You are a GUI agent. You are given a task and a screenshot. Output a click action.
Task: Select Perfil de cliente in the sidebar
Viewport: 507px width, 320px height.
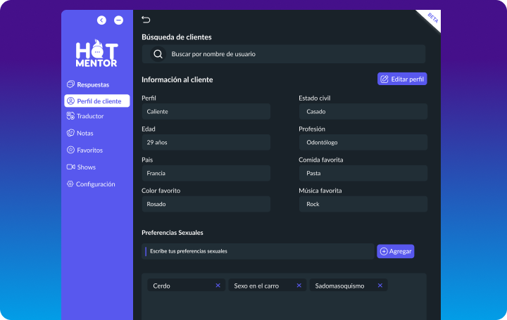click(97, 101)
